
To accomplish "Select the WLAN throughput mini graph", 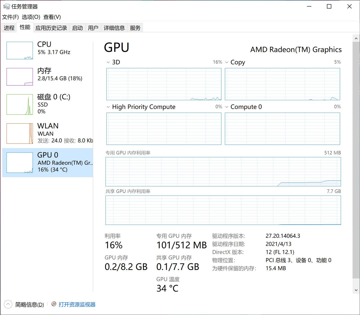I will point(19,134).
